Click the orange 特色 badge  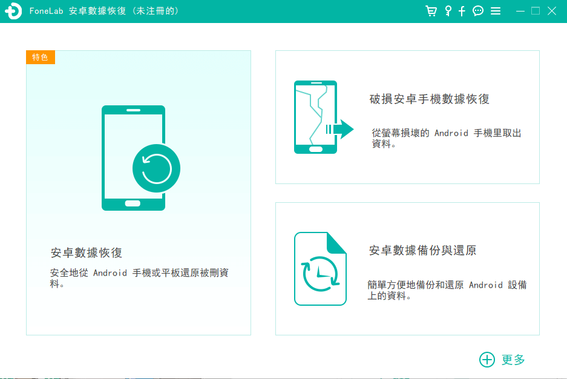click(x=41, y=57)
